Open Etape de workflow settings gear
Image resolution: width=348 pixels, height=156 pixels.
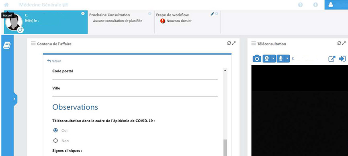click(217, 14)
